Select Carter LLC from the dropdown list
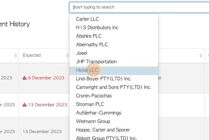209x140 pixels. tap(88, 19)
